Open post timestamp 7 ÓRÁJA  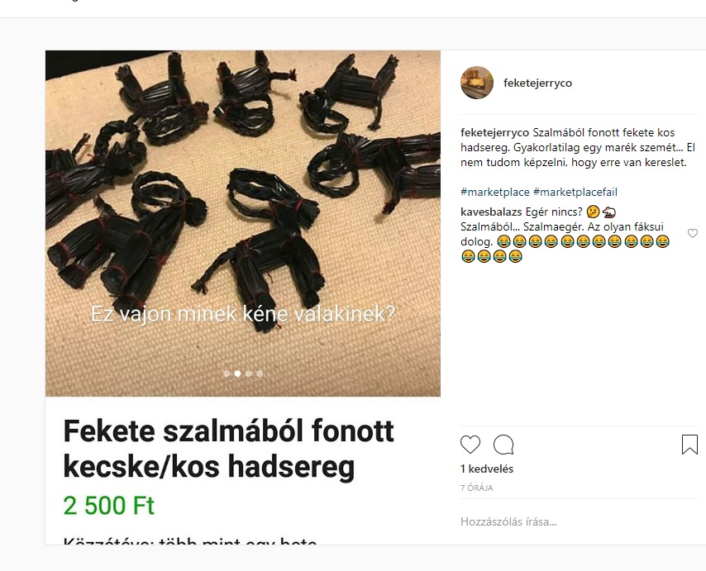[x=476, y=488]
